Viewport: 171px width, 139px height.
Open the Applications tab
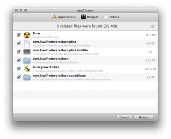64,17
